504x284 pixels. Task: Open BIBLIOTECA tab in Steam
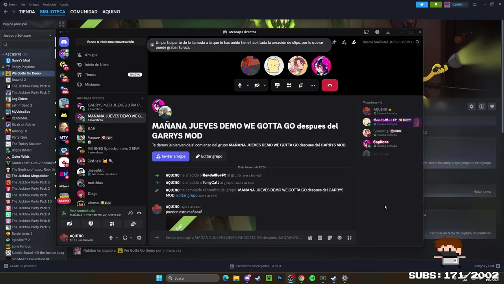click(52, 12)
